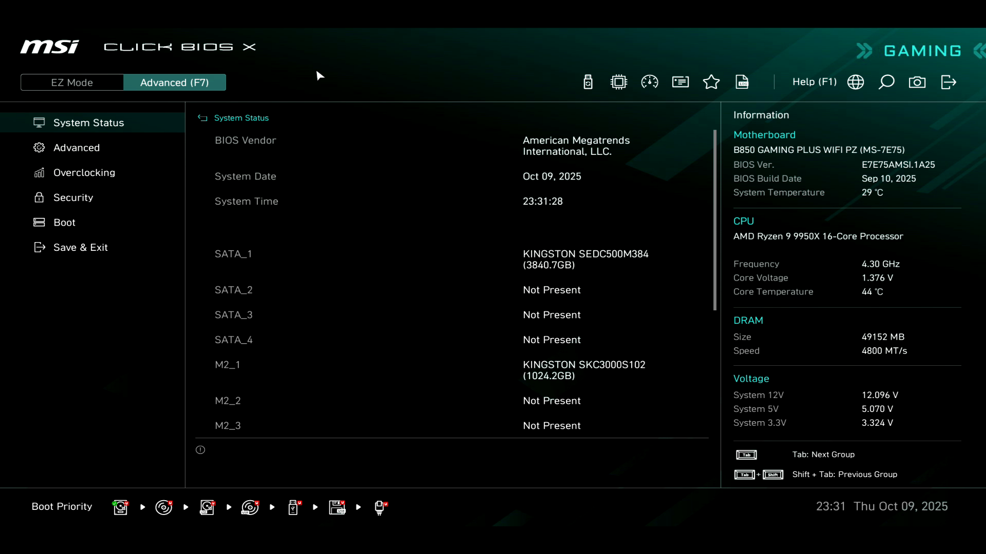Click the CPU chip icon in toolbar

[619, 82]
